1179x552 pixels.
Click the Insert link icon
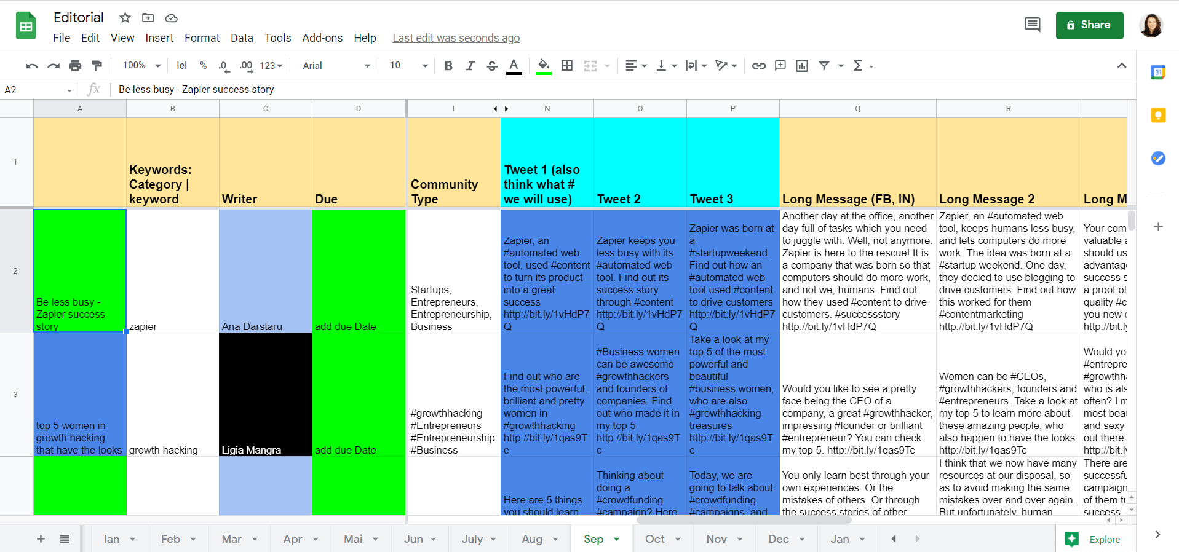pos(759,66)
